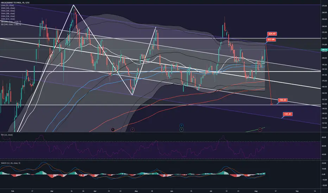Image resolution: width=328 pixels, height=193 pixels.
Task: Click the 141.41 price callout label
Action: pos(288,114)
